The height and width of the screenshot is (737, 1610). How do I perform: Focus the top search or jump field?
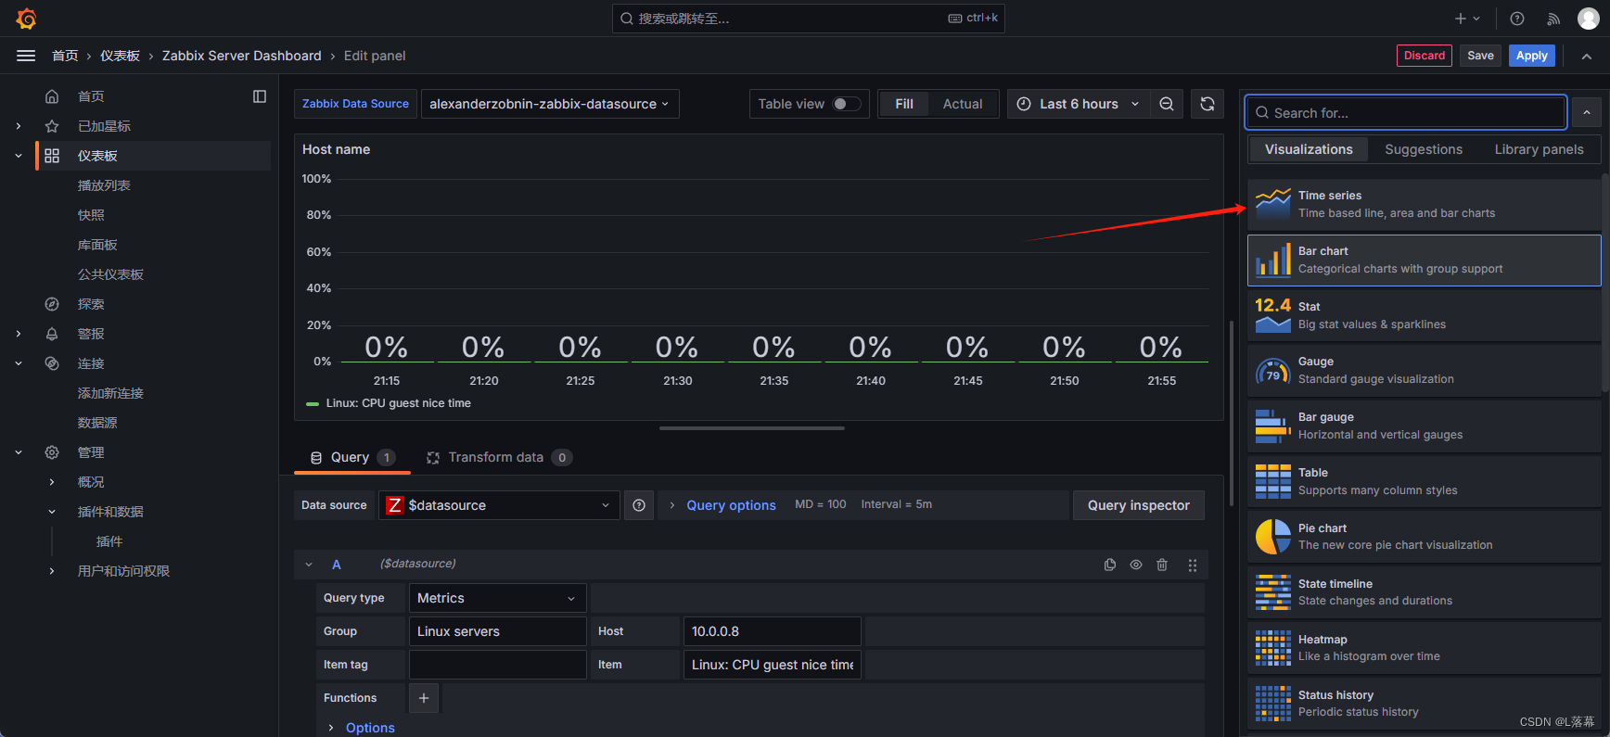[x=808, y=19]
